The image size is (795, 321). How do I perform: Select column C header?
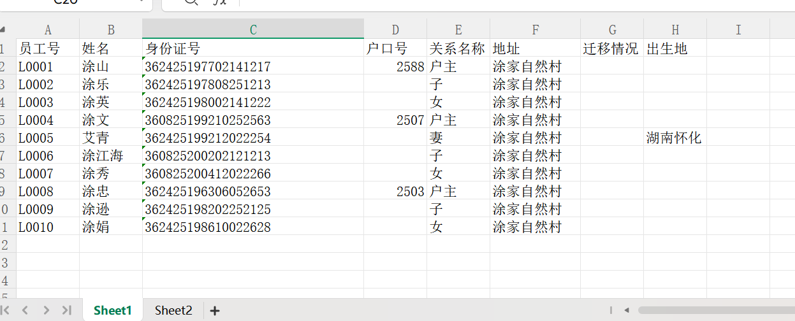[253, 29]
